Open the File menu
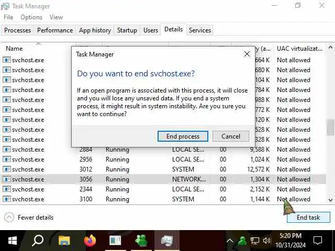Viewport: 335px width, 251px height. click(8, 17)
